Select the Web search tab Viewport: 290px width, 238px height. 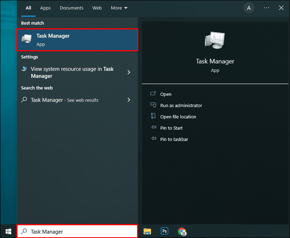(x=97, y=8)
